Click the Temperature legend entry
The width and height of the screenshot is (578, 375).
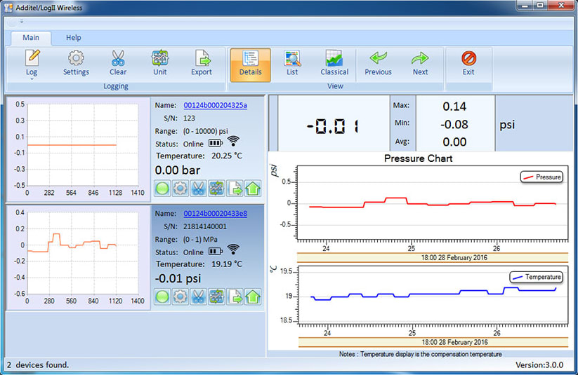[x=537, y=277]
